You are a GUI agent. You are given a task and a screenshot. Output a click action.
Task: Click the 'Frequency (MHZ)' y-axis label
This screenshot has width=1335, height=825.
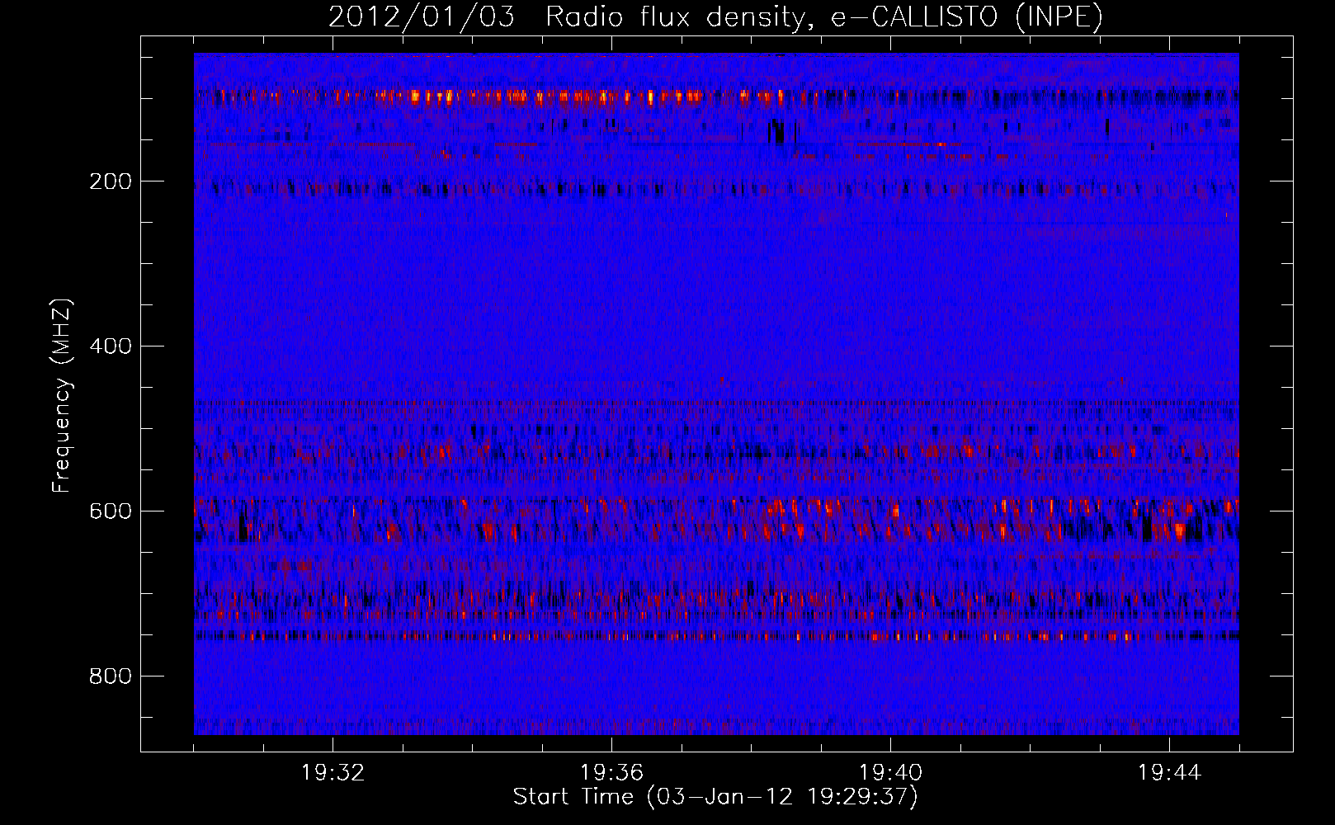click(62, 395)
